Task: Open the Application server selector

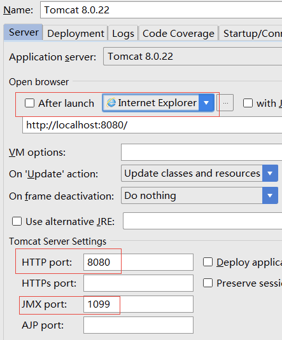Action: [x=192, y=57]
